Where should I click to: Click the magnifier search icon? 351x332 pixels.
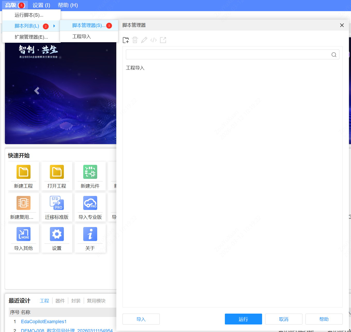334,54
